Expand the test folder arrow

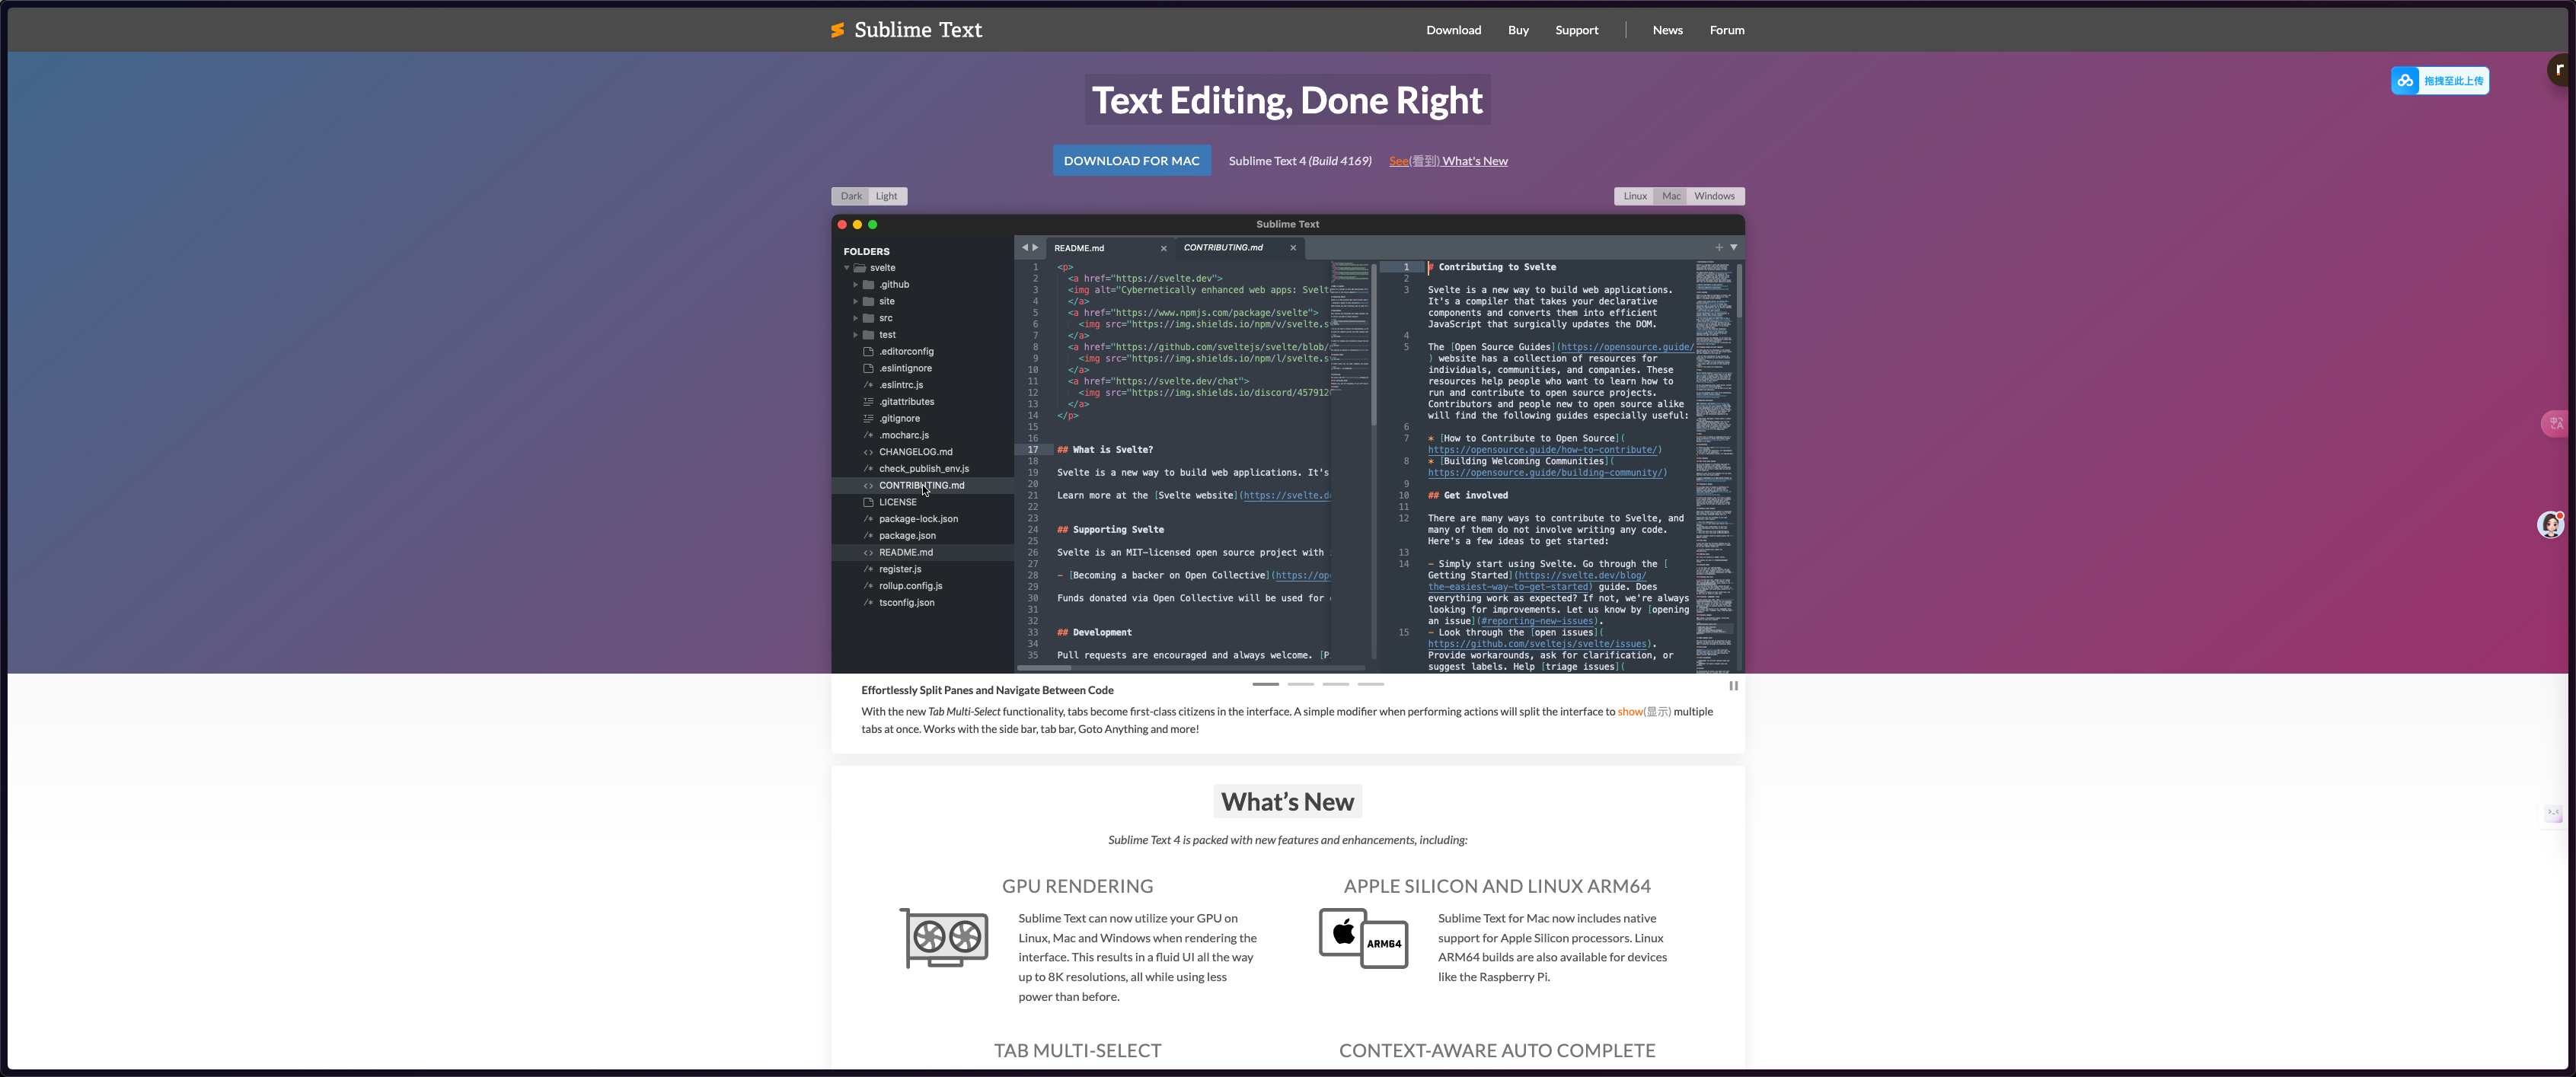855,335
